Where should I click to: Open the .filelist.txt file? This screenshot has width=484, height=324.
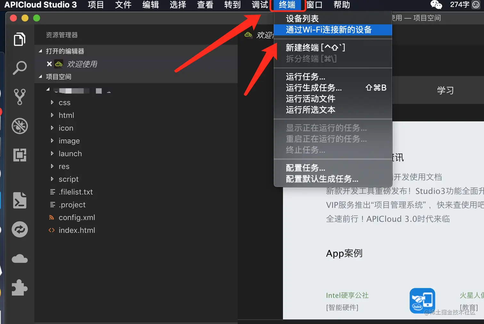(x=76, y=192)
